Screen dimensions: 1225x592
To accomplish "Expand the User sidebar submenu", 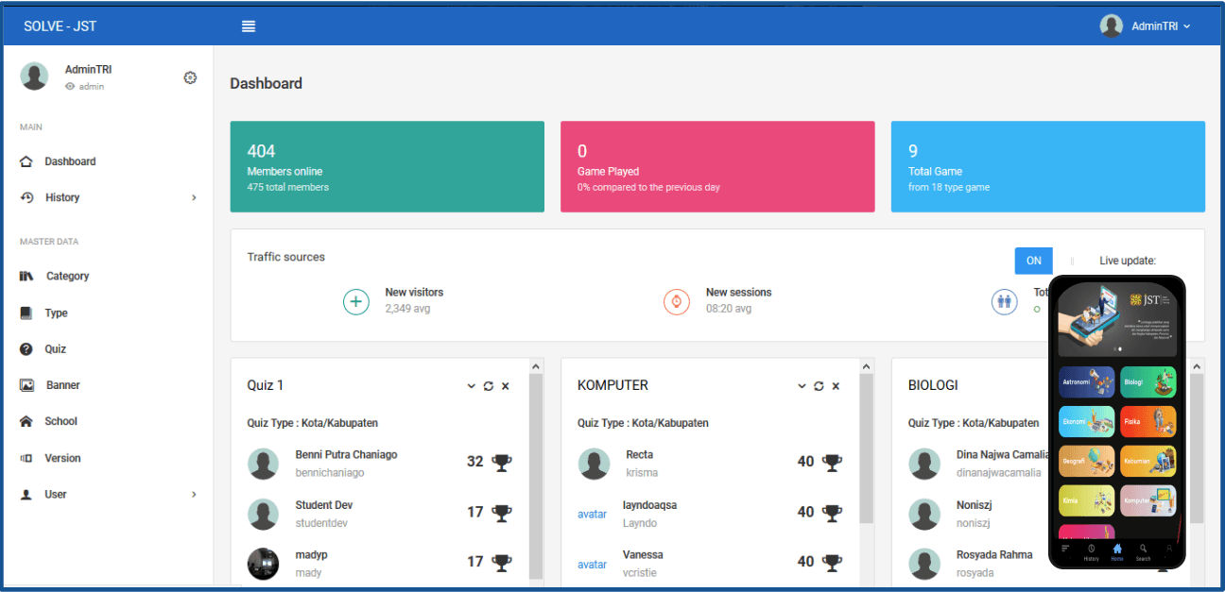I will point(107,494).
